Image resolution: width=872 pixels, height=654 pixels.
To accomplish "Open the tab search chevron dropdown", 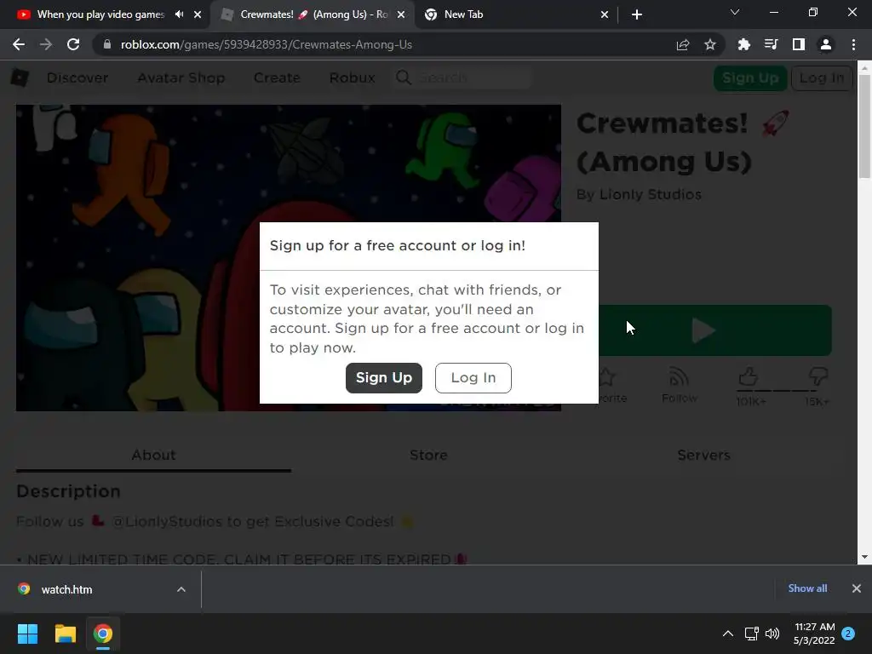I will pyautogui.click(x=735, y=12).
